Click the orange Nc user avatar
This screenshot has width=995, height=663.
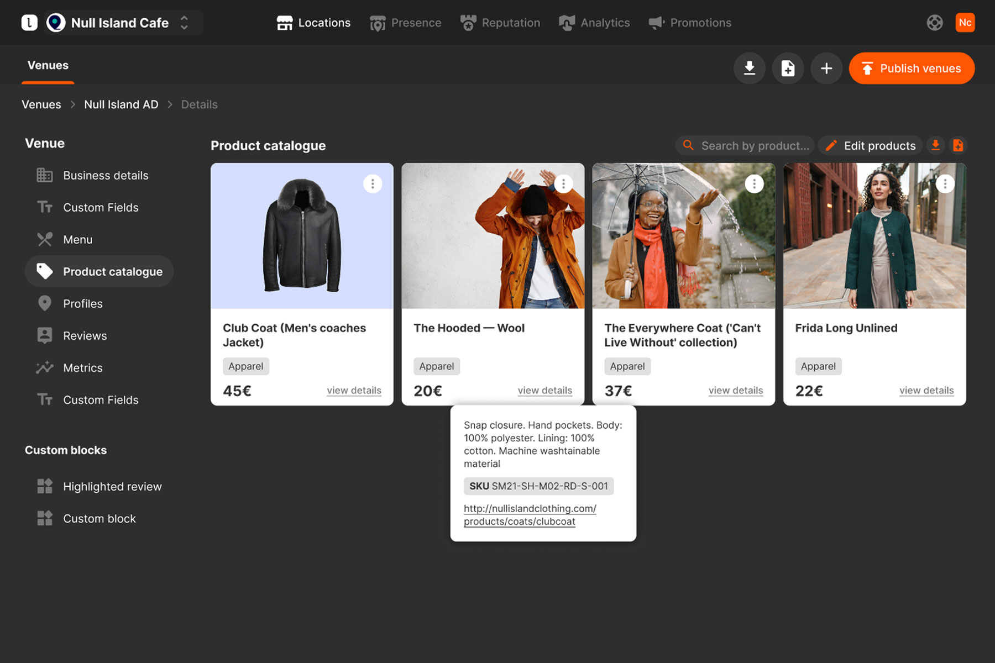coord(965,23)
